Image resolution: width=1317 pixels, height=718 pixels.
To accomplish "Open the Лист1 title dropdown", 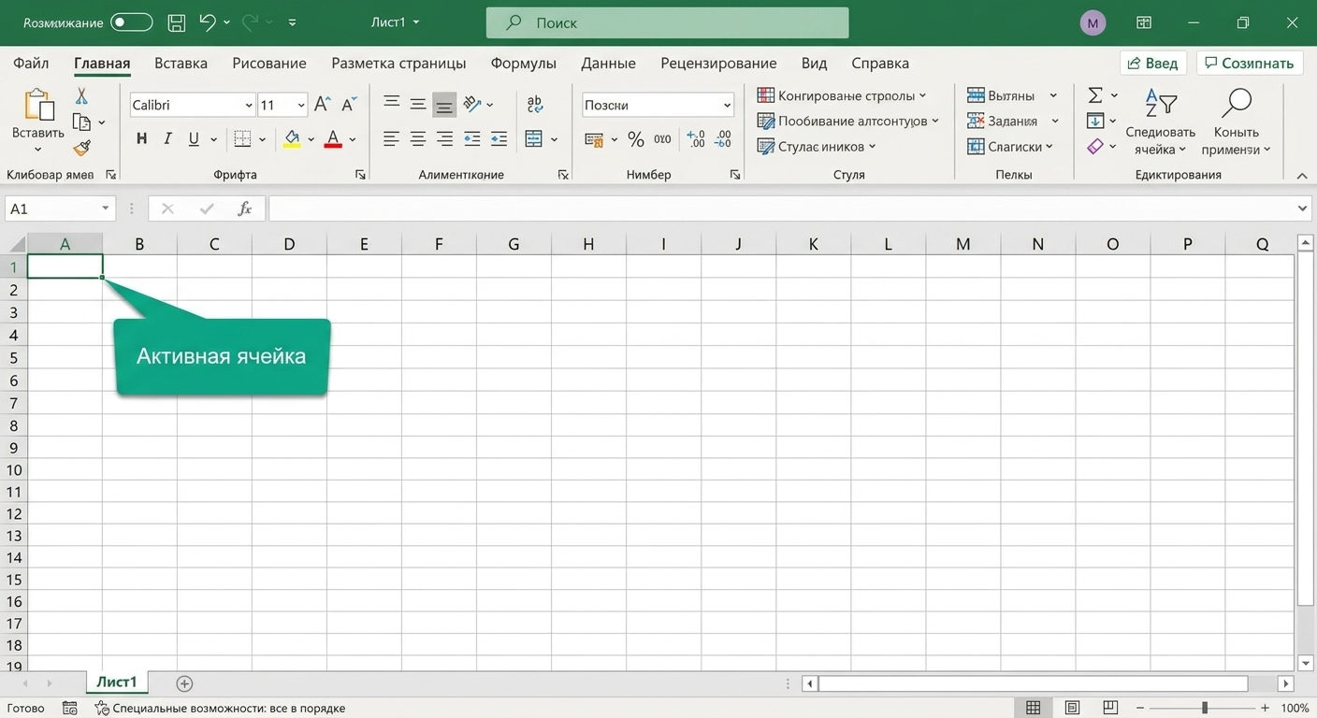I will tap(396, 22).
